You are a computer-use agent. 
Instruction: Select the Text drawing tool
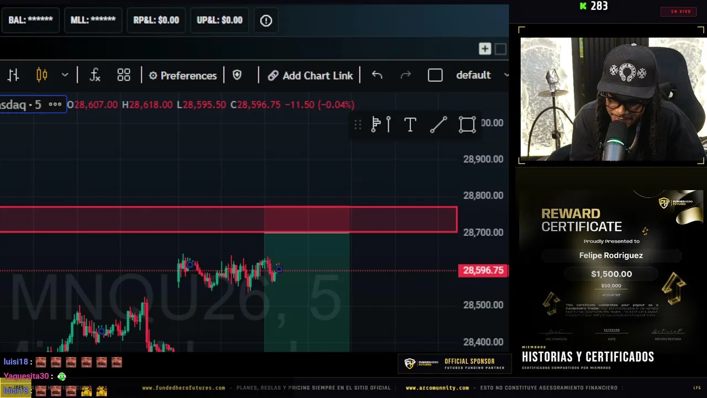[410, 125]
